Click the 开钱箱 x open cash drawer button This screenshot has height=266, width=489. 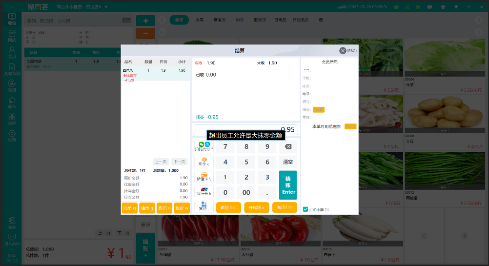[257, 207]
